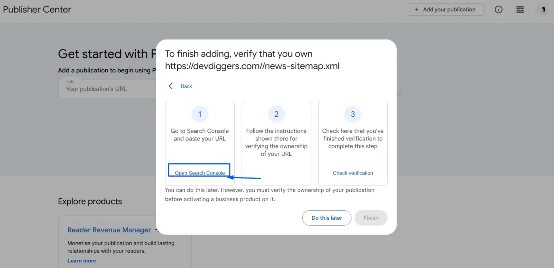The height and width of the screenshot is (268, 554).
Task: Click 'Check here that you've finished' step text
Action: [353, 138]
